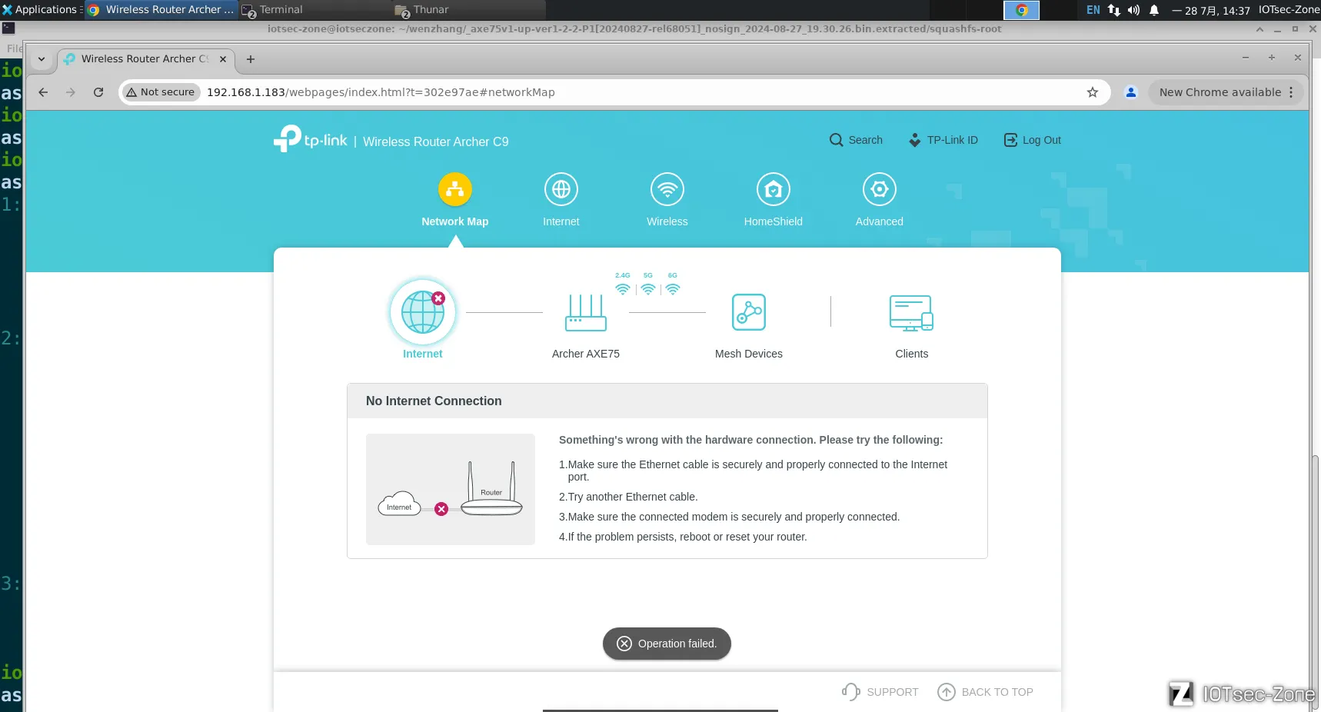Click the Chrome workspace thumbnail in panel
The height and width of the screenshot is (712, 1321).
pos(1021,10)
